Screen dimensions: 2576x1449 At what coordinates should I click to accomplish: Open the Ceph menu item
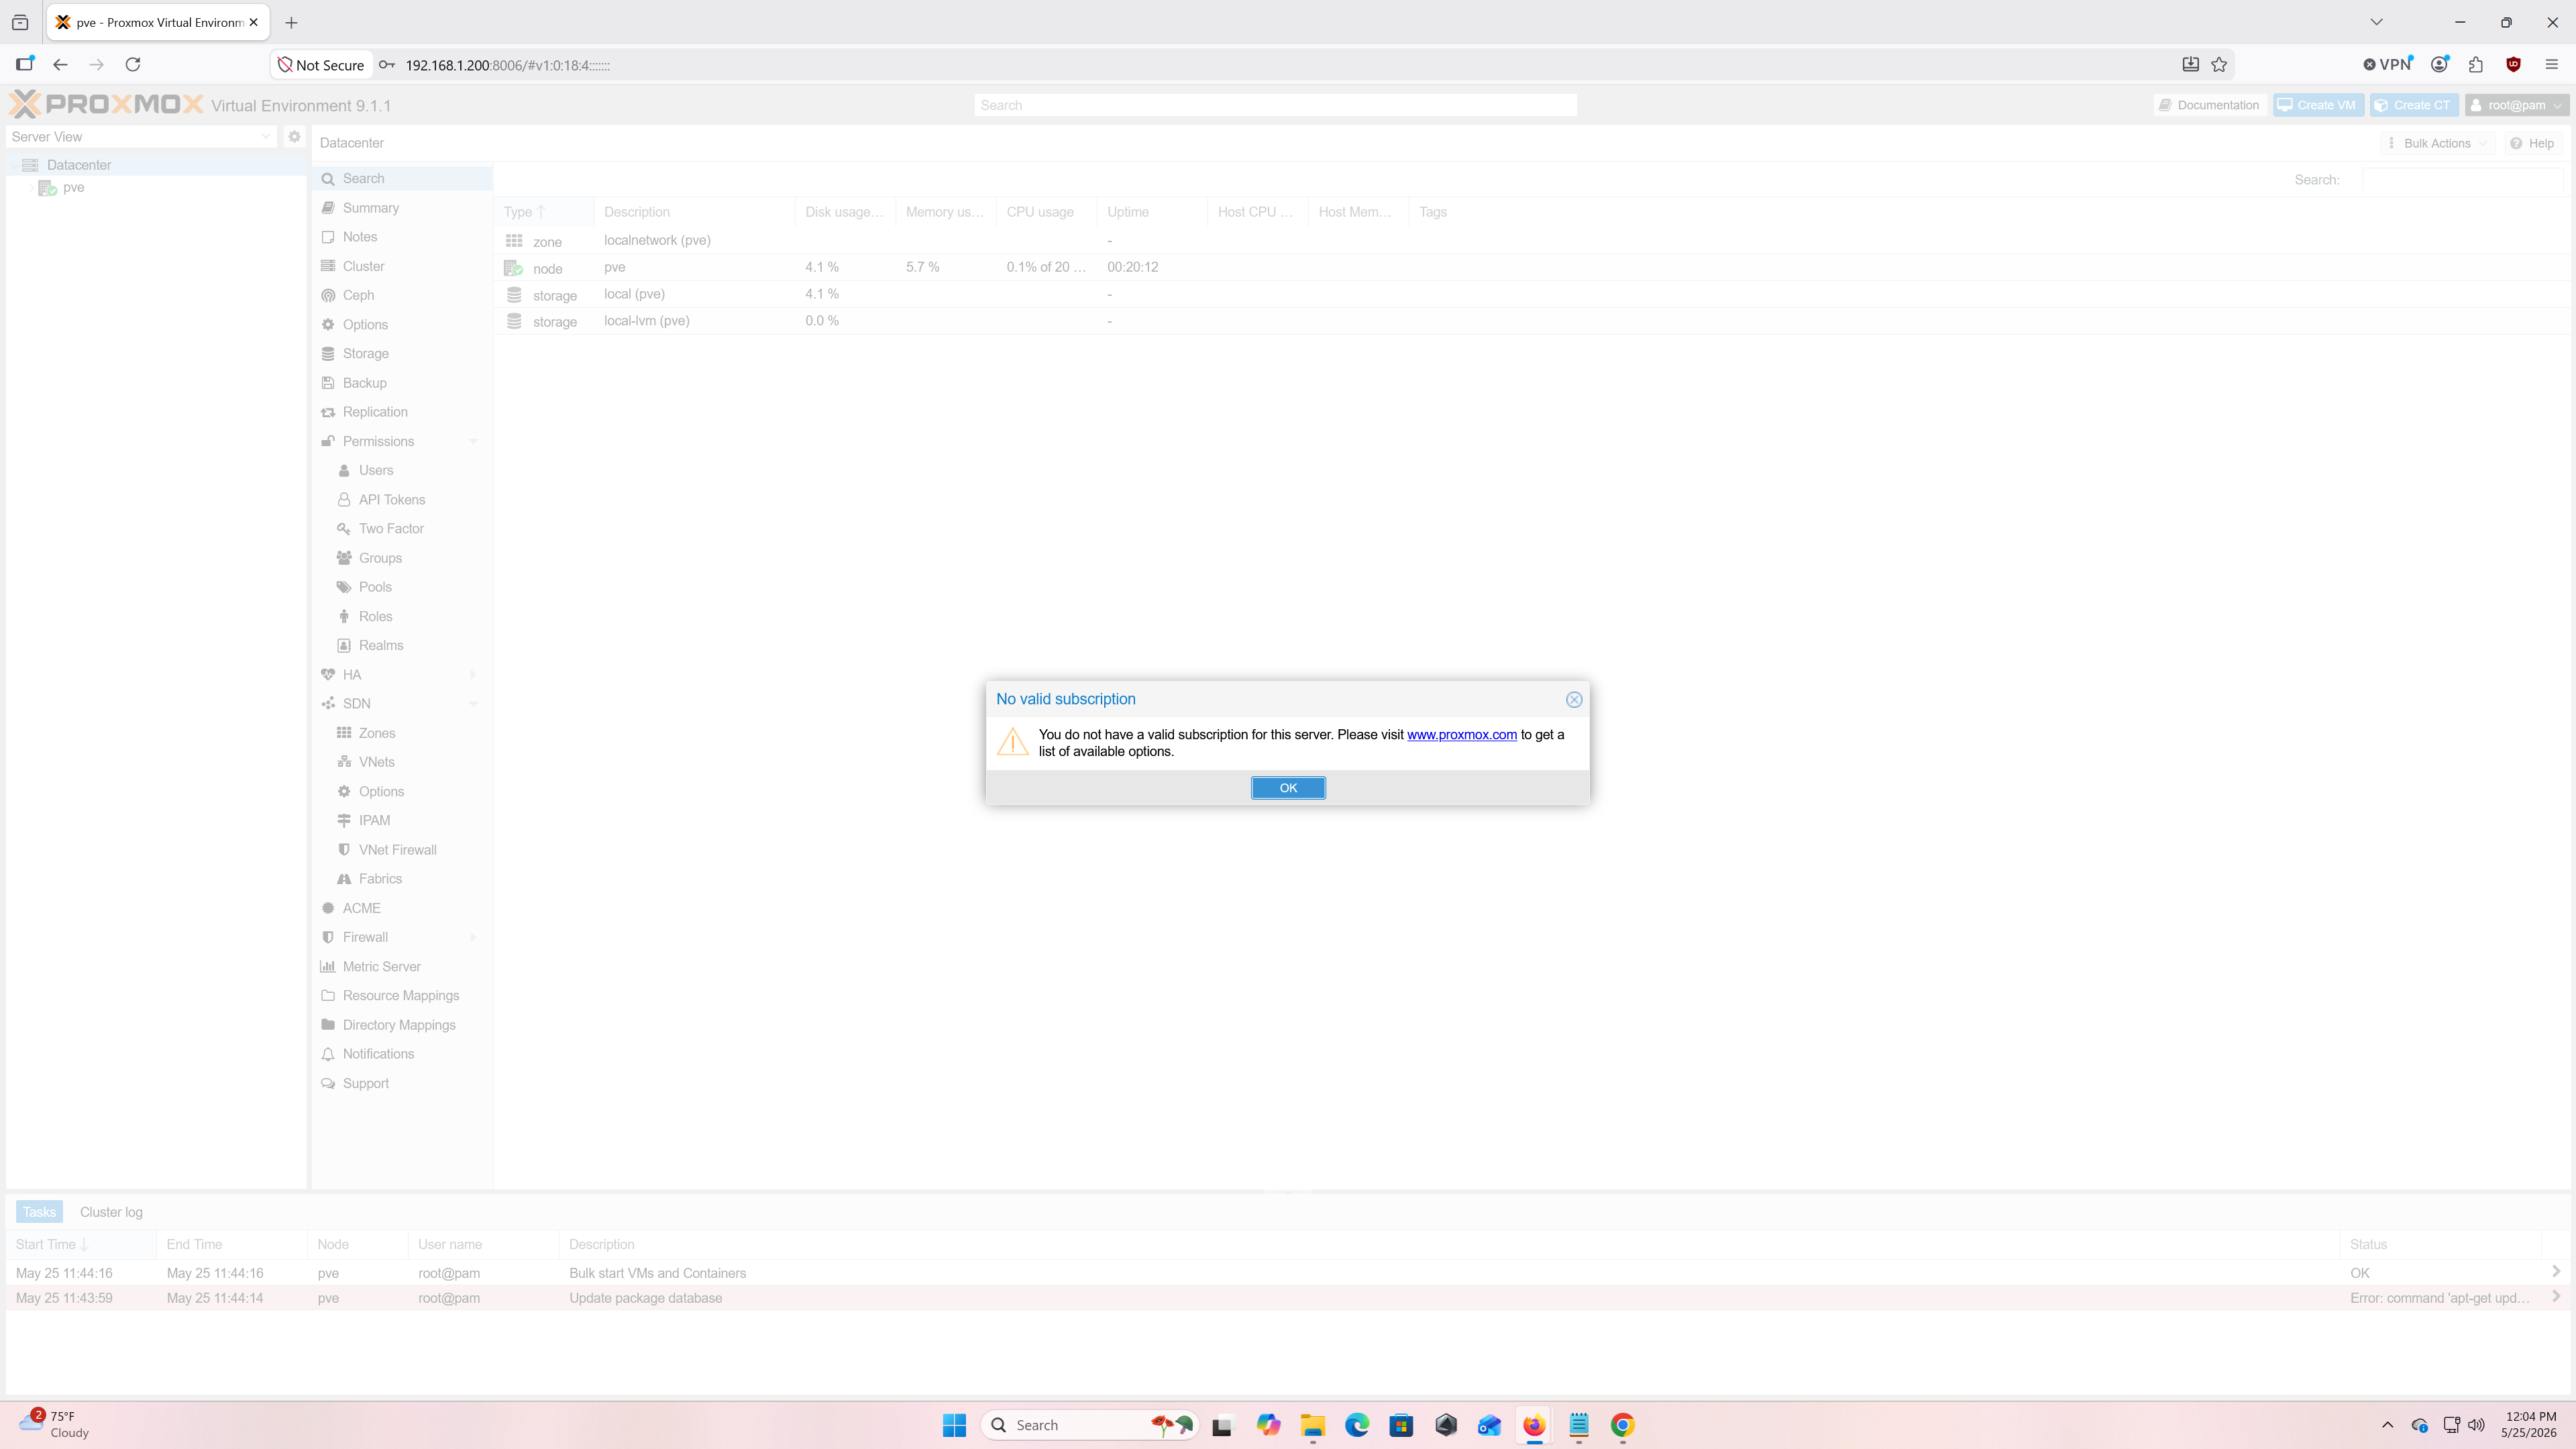[401, 295]
